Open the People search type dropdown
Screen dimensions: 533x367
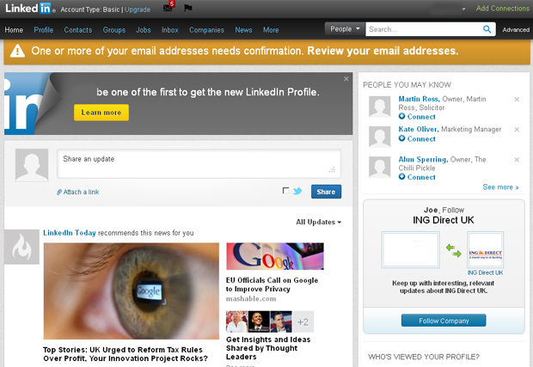345,29
